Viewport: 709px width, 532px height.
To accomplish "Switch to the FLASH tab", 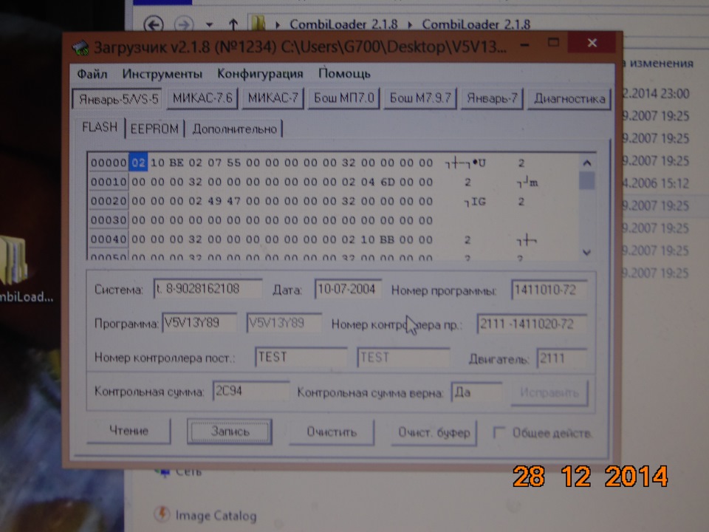I will coord(100,128).
